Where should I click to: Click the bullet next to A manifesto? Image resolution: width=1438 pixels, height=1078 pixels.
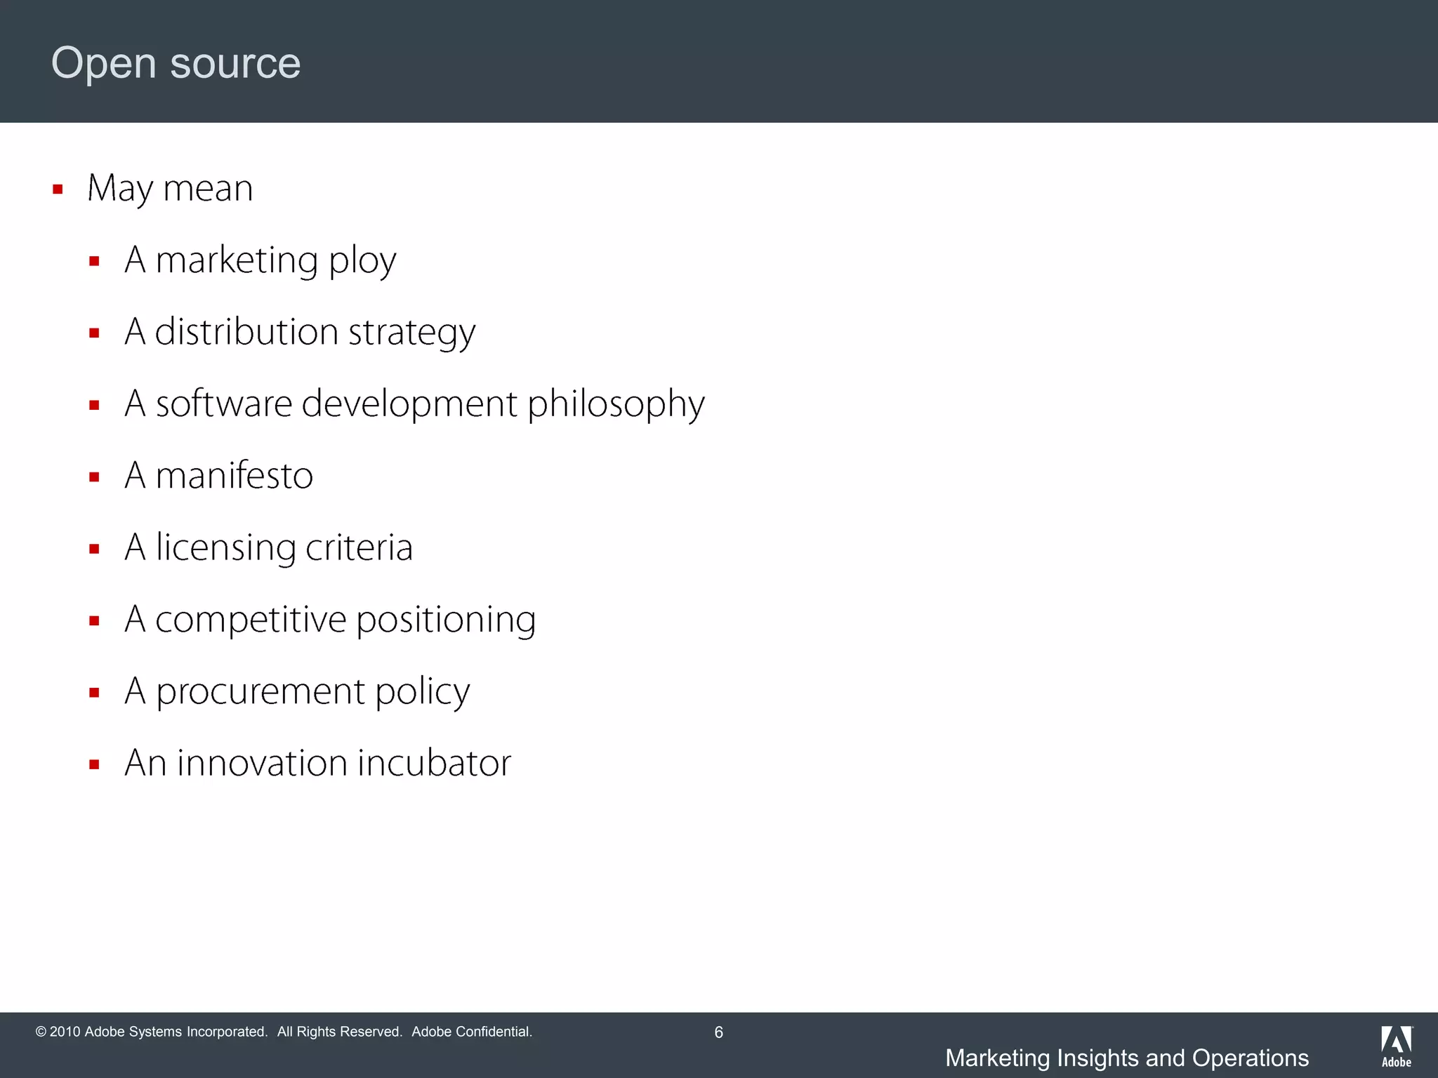[94, 477]
